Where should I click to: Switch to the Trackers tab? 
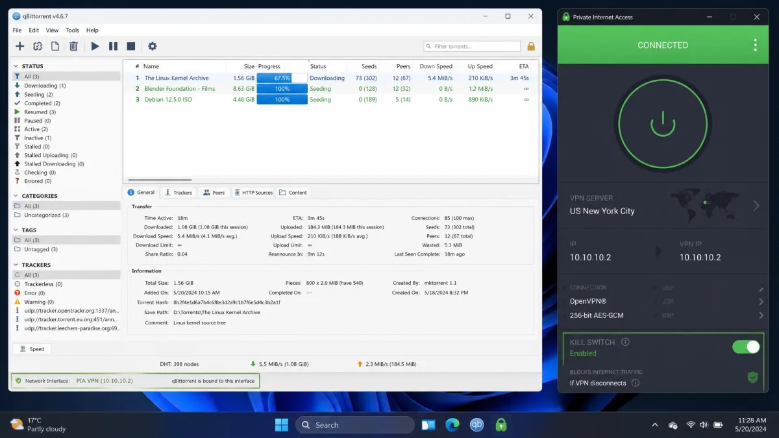pyautogui.click(x=178, y=193)
